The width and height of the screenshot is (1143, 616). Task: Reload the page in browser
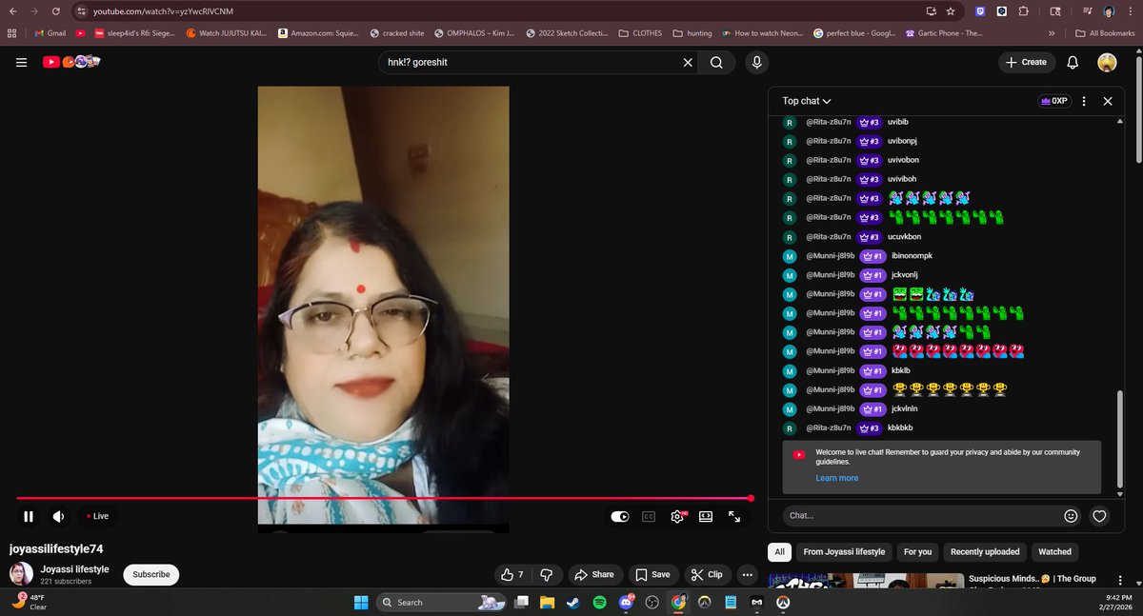pyautogui.click(x=56, y=11)
